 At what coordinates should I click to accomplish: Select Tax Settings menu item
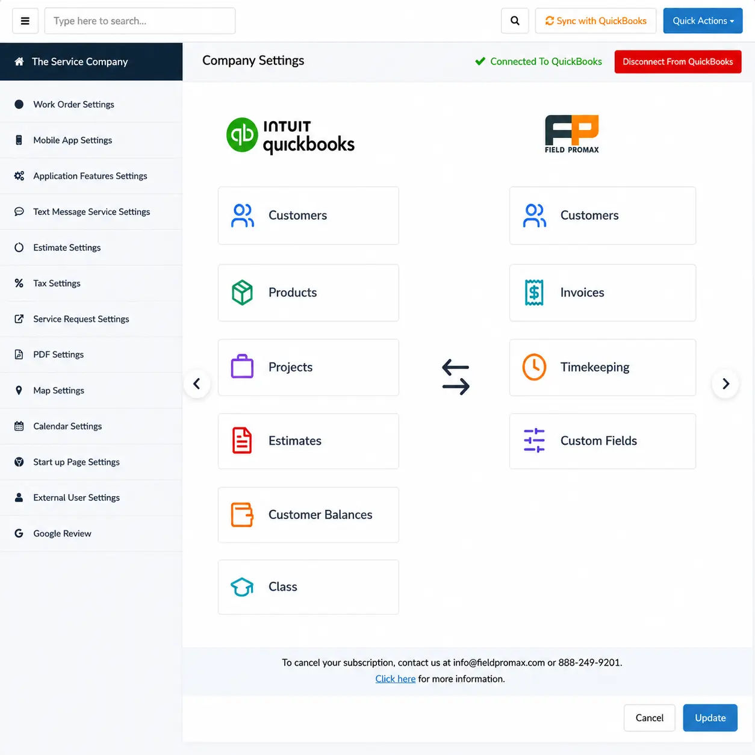pos(91,284)
